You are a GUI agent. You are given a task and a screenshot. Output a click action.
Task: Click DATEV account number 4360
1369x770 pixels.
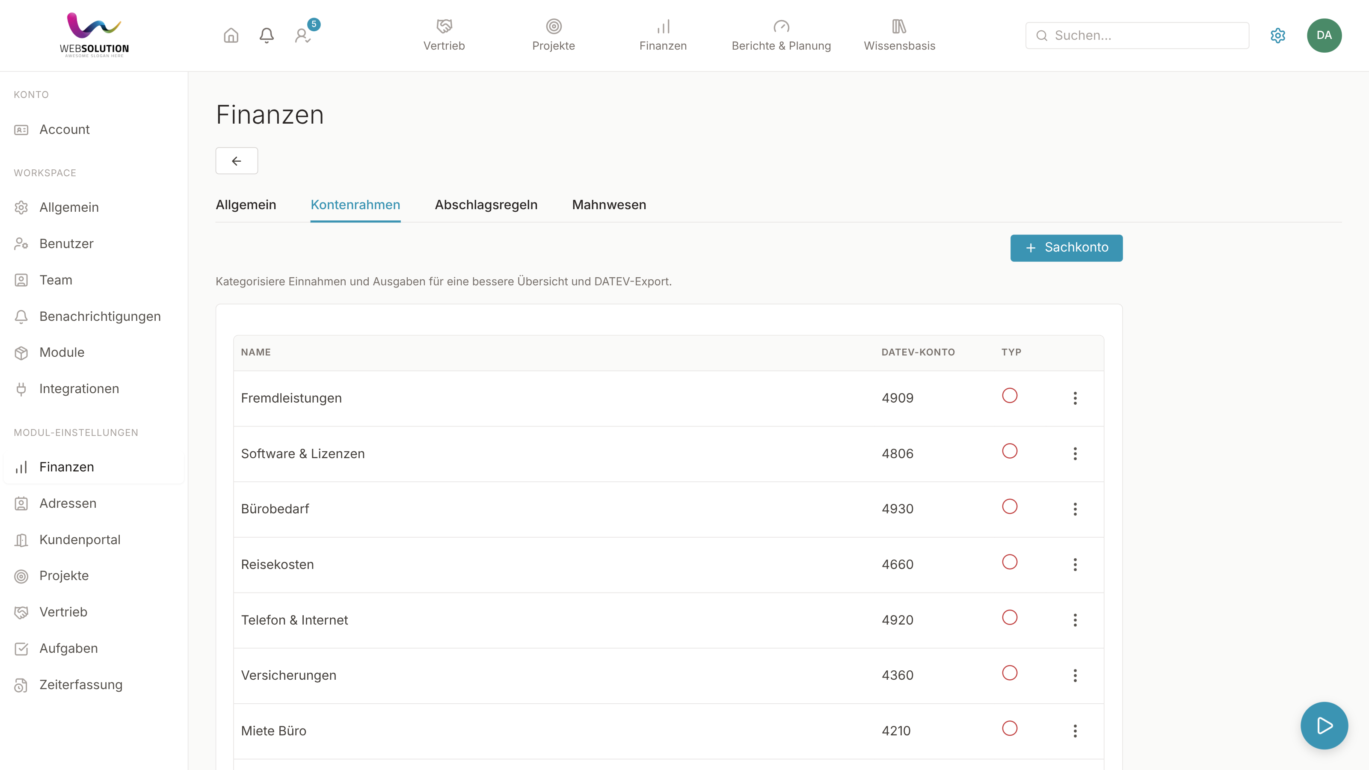point(897,675)
